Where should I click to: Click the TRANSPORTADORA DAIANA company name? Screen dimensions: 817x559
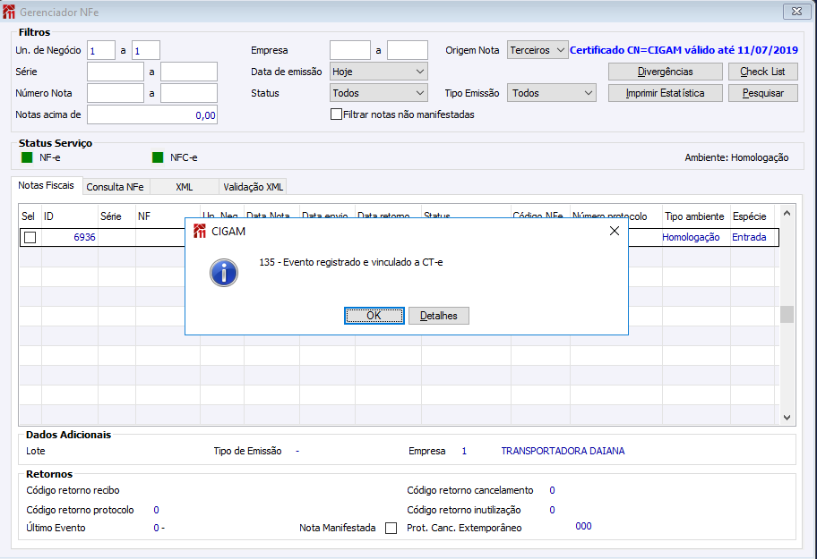[x=563, y=451]
